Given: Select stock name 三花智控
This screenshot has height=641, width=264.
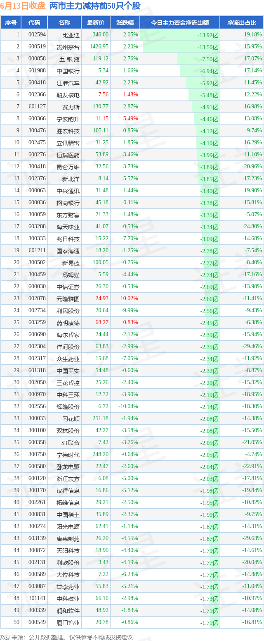Looking at the screenshot, I should 68,383.
